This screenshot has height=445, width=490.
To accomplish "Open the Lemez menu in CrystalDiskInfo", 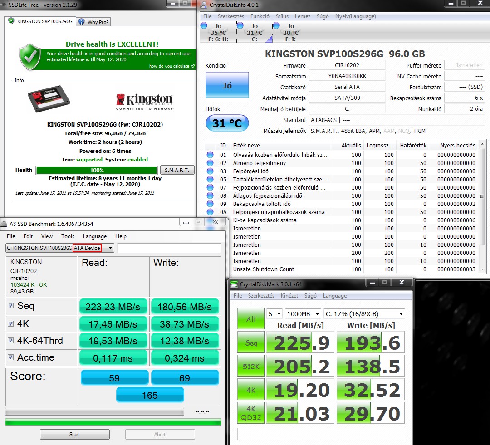I will (x=303, y=16).
